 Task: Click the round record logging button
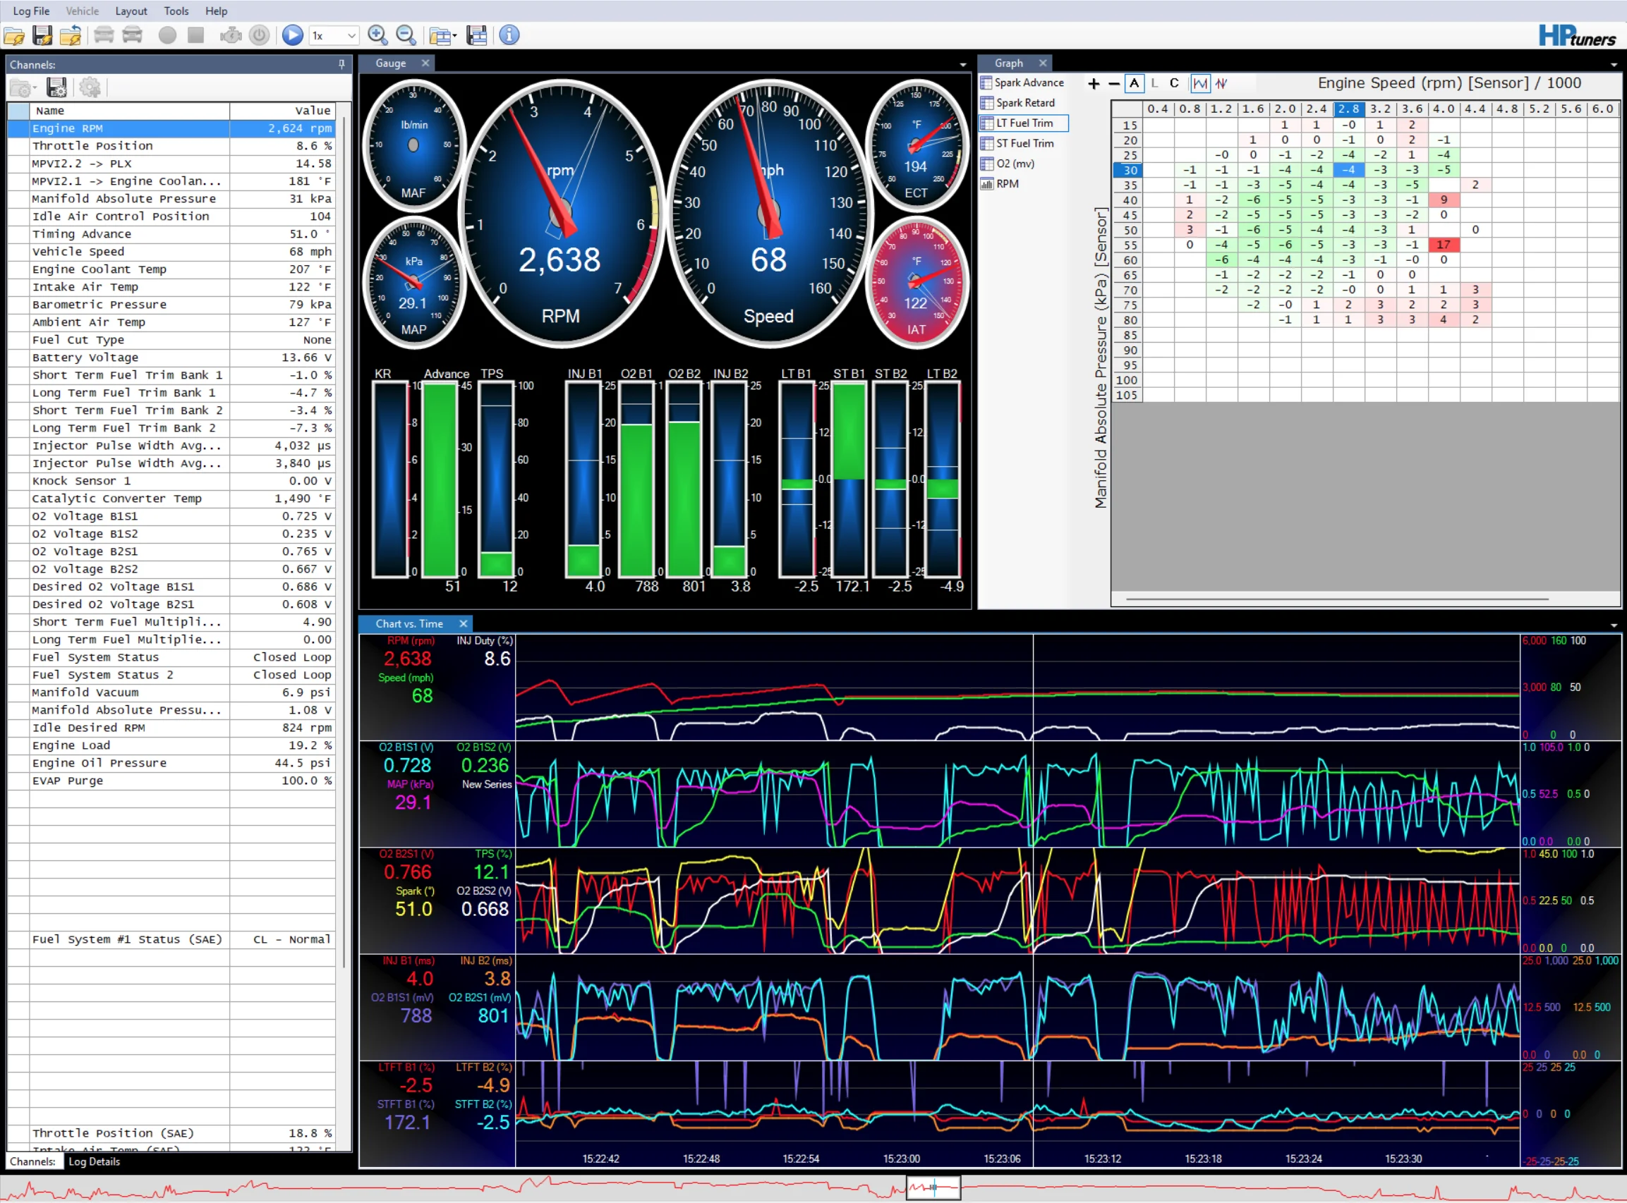(x=168, y=35)
